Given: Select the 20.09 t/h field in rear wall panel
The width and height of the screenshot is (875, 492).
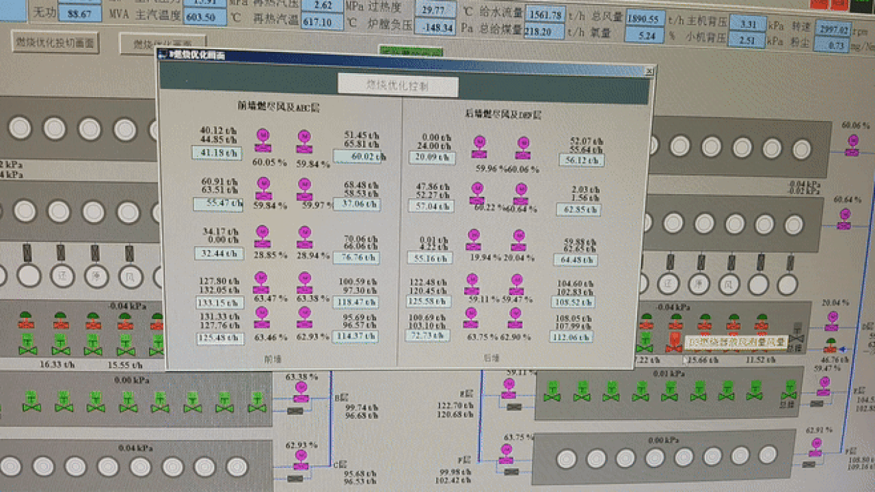Looking at the screenshot, I should tap(431, 157).
